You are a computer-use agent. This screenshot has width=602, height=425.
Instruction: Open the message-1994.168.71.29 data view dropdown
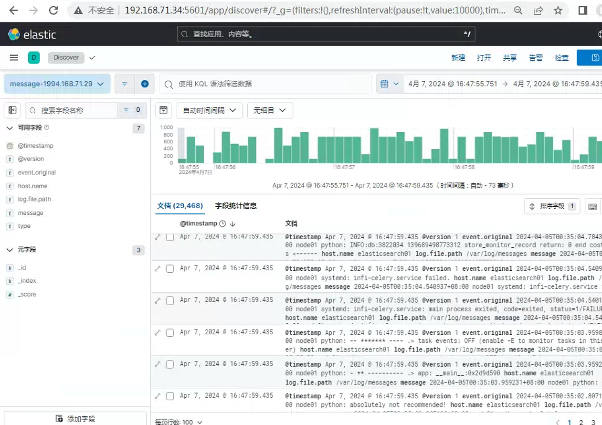[57, 84]
